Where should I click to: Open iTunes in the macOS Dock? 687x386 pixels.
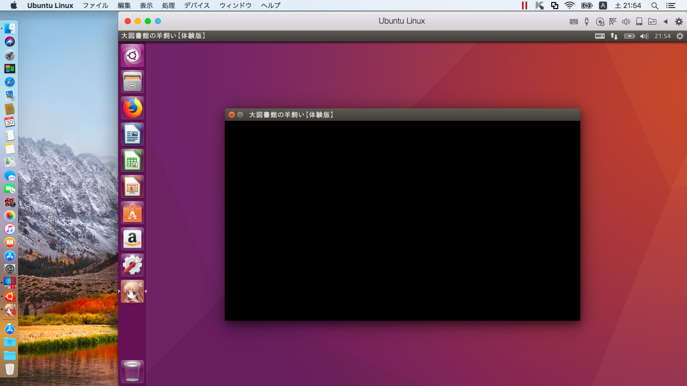10,229
